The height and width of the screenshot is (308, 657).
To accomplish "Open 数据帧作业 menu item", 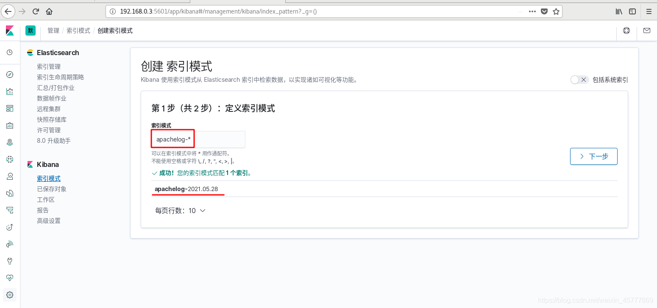I will [52, 98].
